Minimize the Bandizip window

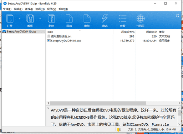[x=155, y=4]
